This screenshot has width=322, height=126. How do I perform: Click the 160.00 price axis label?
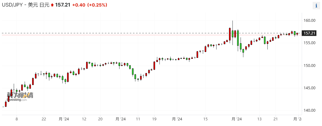pyautogui.click(x=309, y=21)
